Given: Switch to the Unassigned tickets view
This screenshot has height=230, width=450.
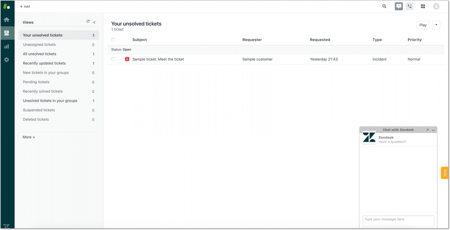Looking at the screenshot, I should [39, 45].
